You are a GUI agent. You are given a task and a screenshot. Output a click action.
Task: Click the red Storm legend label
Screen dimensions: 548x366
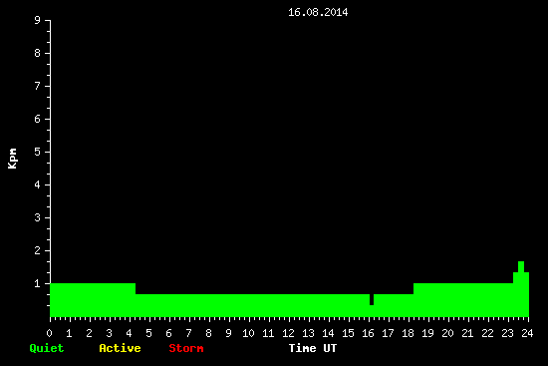tap(186, 348)
